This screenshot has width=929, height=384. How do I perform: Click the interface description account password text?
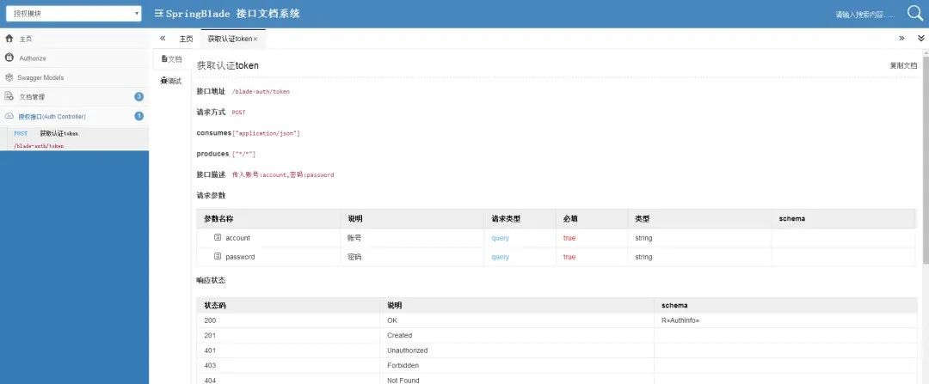tap(283, 175)
